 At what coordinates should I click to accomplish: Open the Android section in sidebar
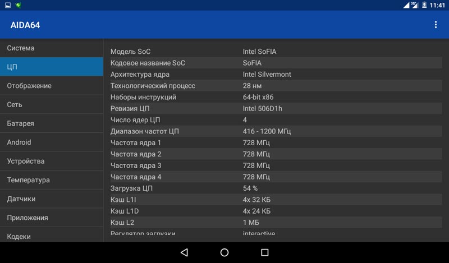pos(52,142)
